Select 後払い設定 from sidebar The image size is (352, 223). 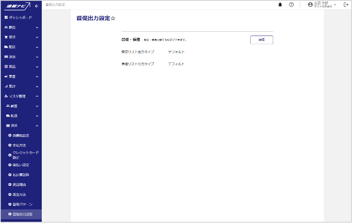21,165
